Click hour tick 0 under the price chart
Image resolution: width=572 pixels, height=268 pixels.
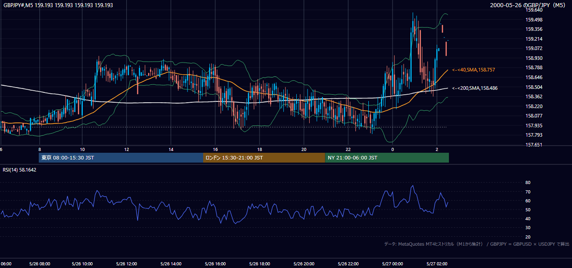(x=393, y=149)
